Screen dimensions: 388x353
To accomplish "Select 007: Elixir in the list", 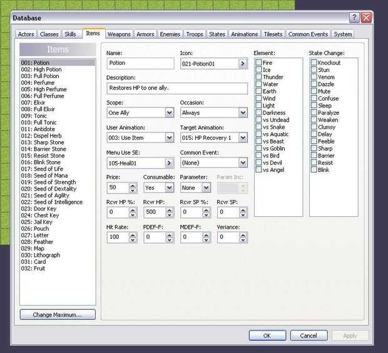I will 58,102.
